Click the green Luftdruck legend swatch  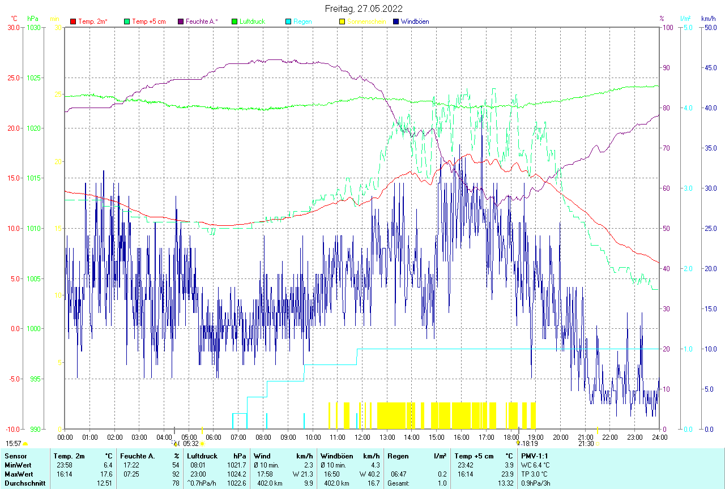(x=234, y=22)
